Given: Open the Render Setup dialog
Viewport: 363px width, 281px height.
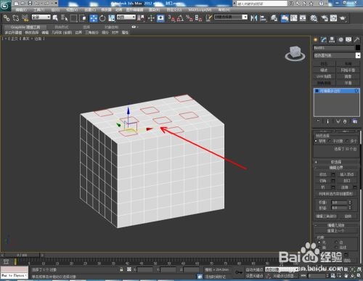Looking at the screenshot, I should pyautogui.click(x=325, y=18).
